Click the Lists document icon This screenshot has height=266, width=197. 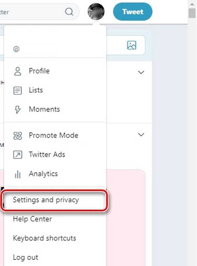(18, 91)
